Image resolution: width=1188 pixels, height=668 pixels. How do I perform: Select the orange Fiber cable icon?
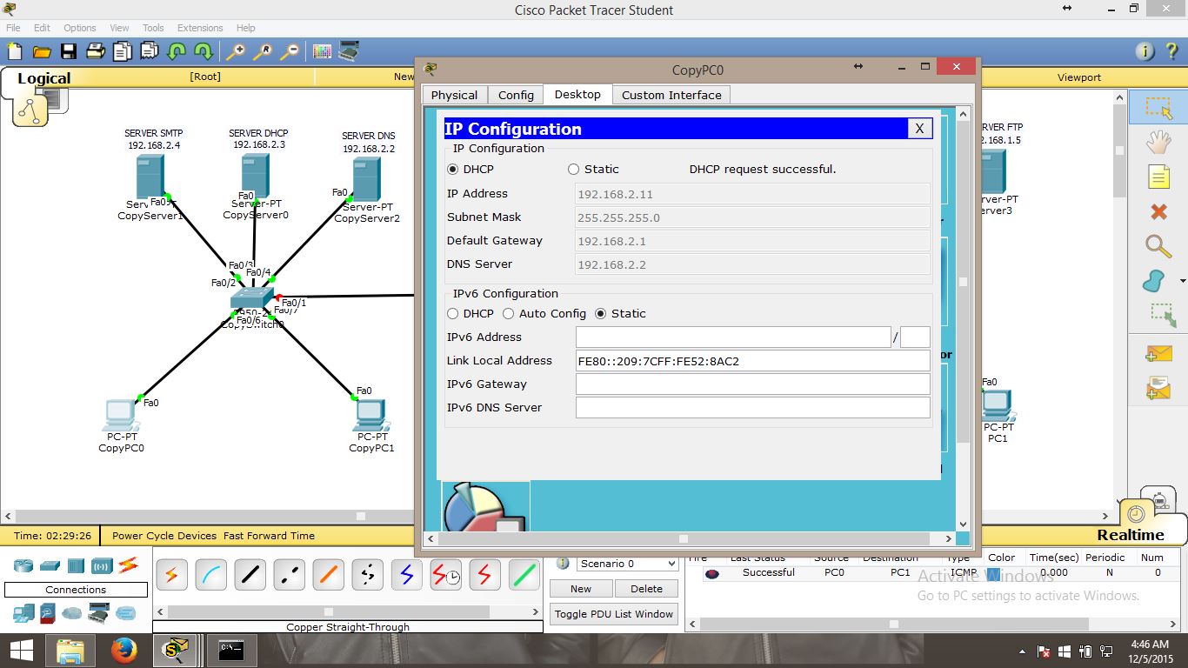pyautogui.click(x=328, y=575)
